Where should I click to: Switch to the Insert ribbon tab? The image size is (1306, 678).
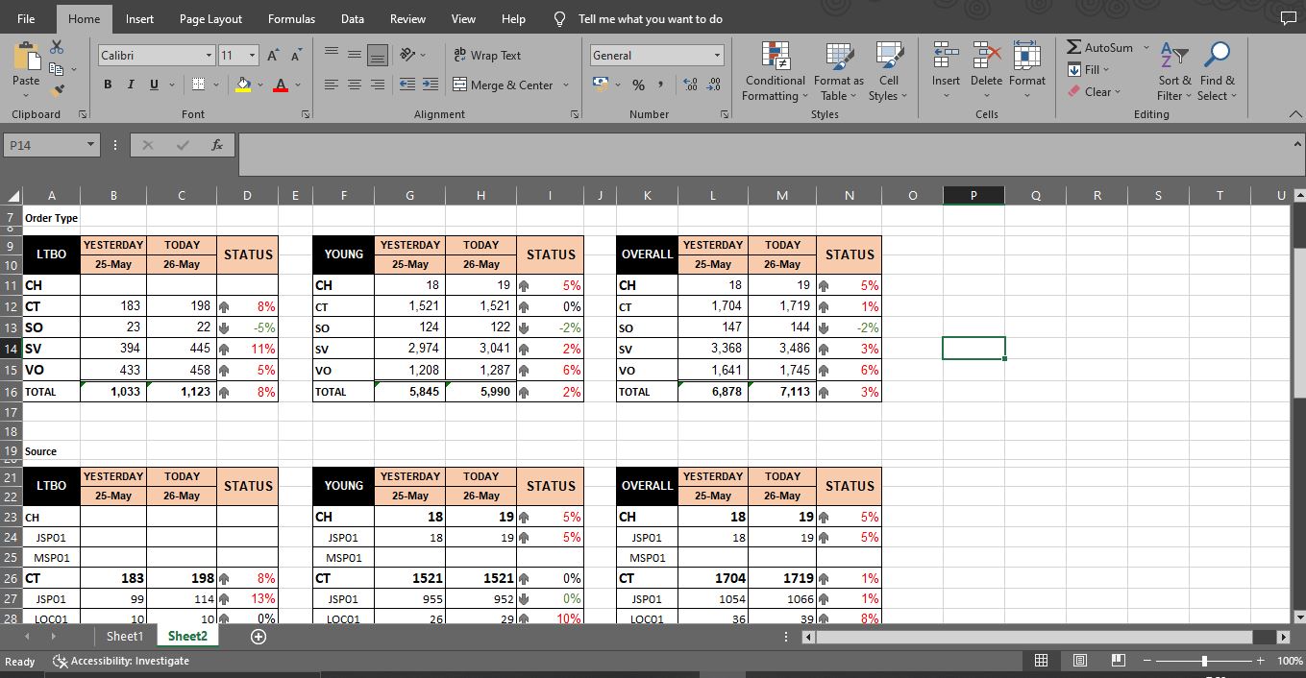pos(139,19)
